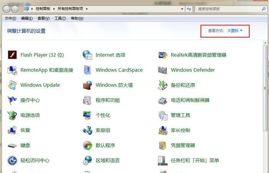Open the Windows Defender link text
Image resolution: width=269 pixels, height=173 pixels.
193,70
